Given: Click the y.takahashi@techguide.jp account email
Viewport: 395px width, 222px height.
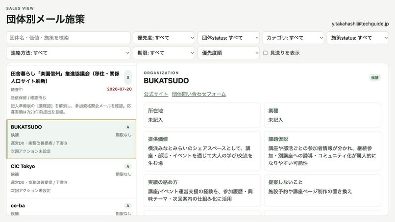Looking at the screenshot, I should (360, 24).
